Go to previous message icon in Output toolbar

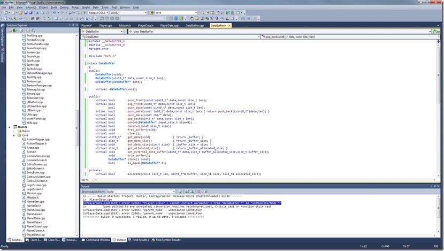click(187, 192)
